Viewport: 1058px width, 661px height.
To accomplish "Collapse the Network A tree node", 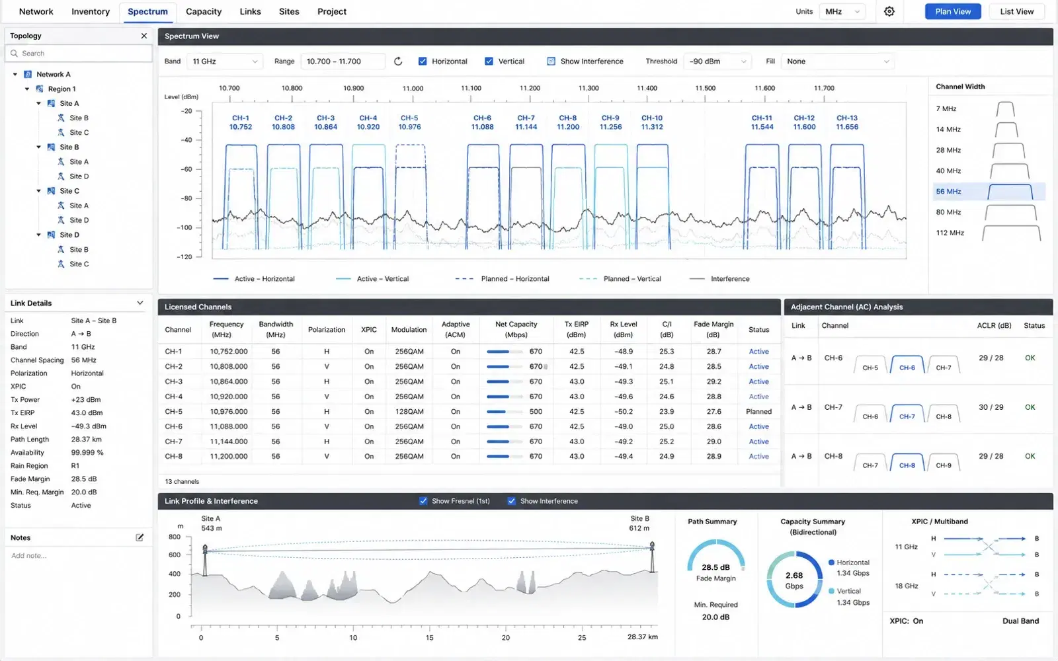I will pyautogui.click(x=15, y=75).
